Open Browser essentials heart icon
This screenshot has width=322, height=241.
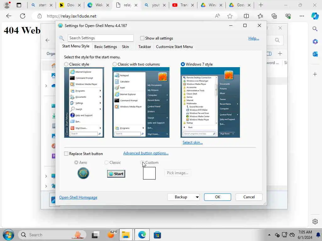coord(288,16)
